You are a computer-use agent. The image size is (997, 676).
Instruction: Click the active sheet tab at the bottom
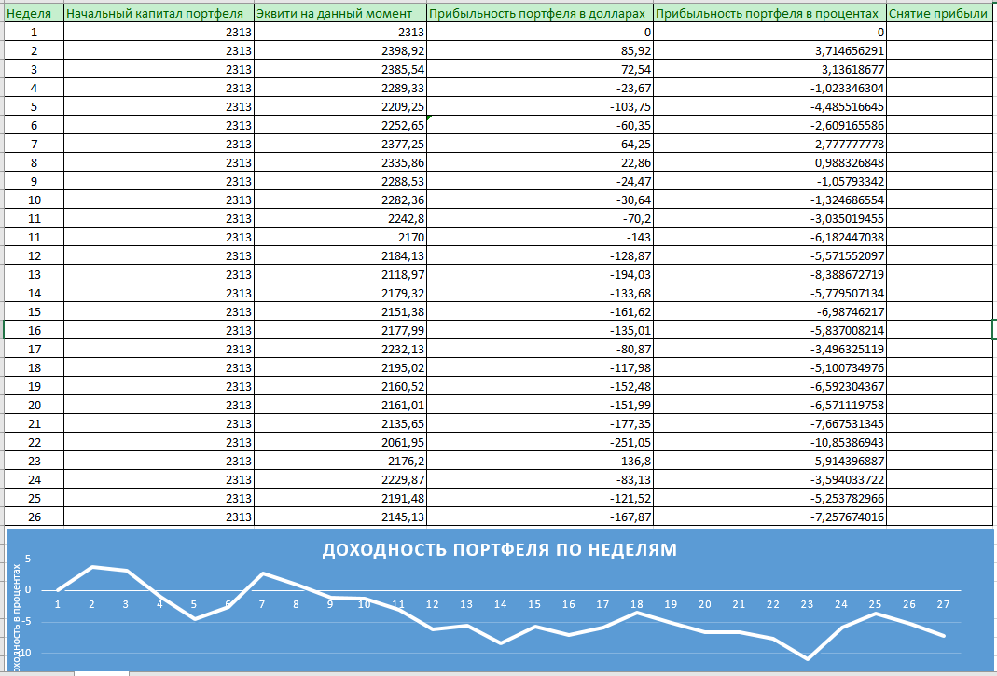tap(101, 672)
